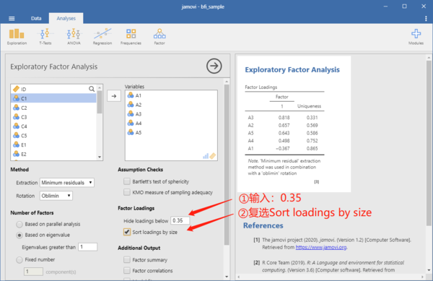
Task: Select variable E1 in the source list
Action: pyautogui.click(x=53, y=144)
